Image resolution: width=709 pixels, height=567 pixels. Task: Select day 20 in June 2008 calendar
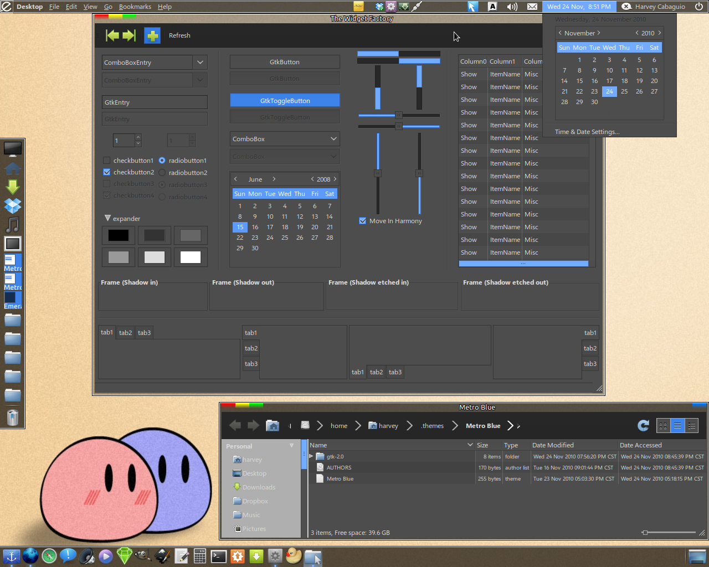click(x=315, y=227)
